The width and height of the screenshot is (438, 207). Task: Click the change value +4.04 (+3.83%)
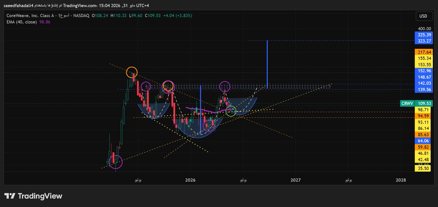coord(177,16)
